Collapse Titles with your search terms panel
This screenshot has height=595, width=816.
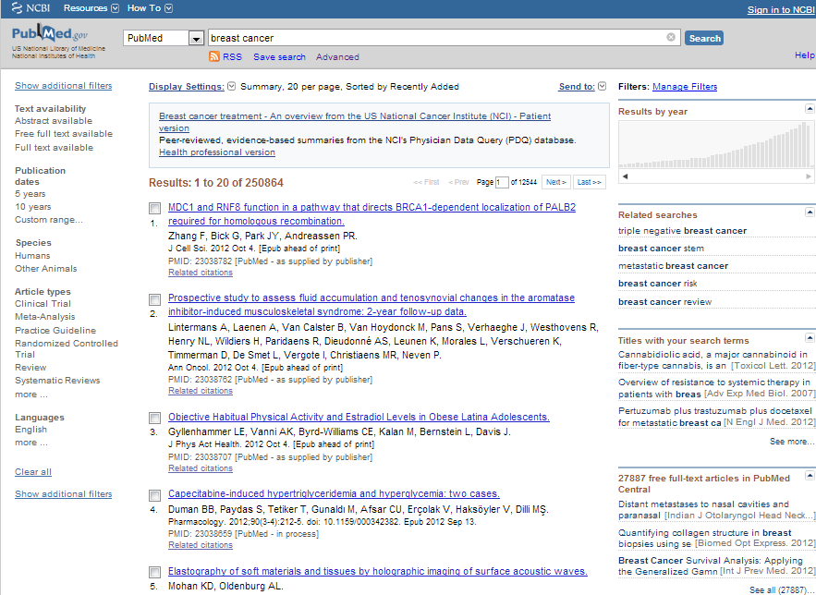(810, 337)
